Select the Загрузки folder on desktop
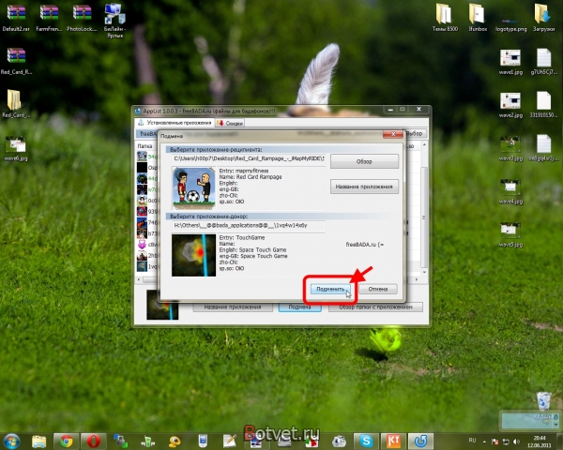563x450 pixels. [x=542, y=14]
